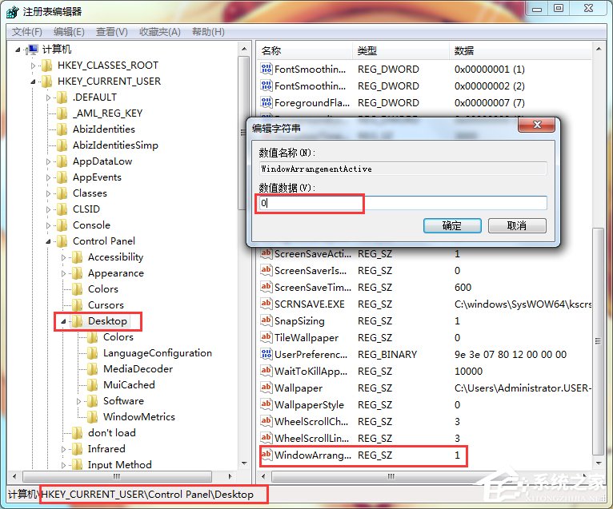Select the Input Method tree item
The height and width of the screenshot is (509, 613).
click(119, 465)
